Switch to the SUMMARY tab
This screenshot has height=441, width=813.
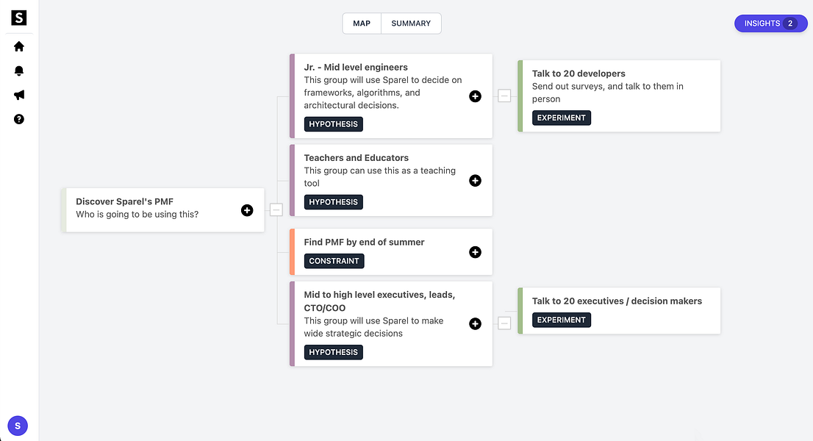(411, 24)
